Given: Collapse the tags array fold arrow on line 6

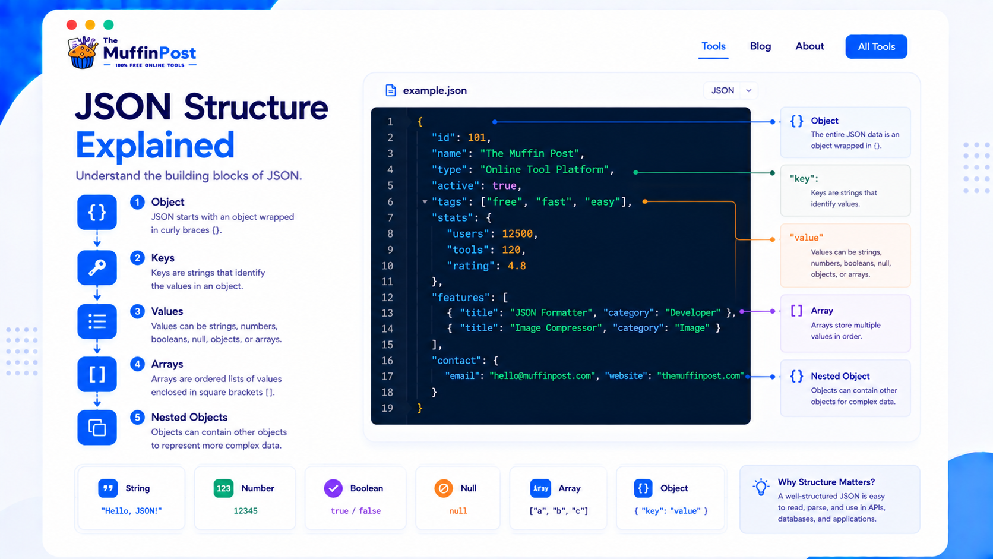Looking at the screenshot, I should 425,202.
